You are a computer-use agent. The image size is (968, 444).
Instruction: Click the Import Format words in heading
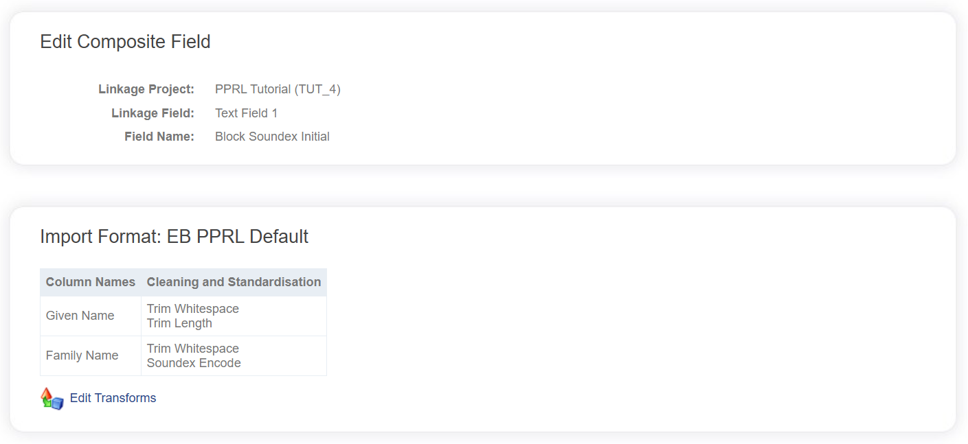[100, 237]
